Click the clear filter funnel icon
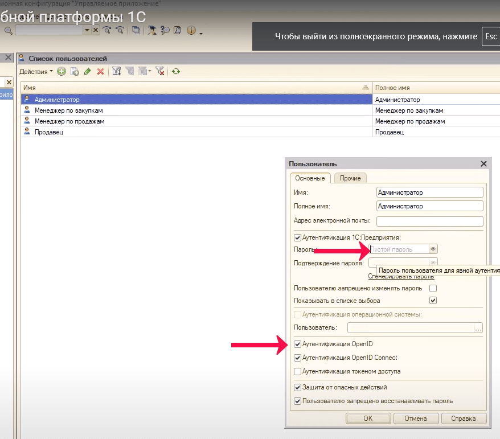This screenshot has height=439, width=500. (x=160, y=72)
